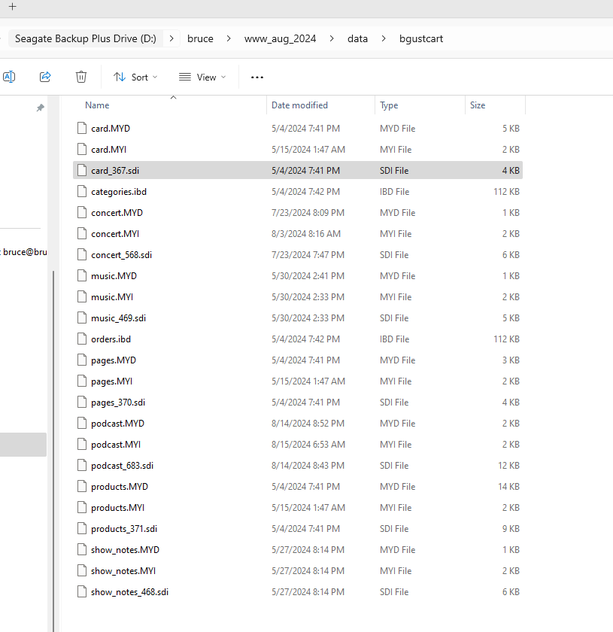Select the music.MYI file icon
Viewport: 613px width, 632px height.
point(82,296)
